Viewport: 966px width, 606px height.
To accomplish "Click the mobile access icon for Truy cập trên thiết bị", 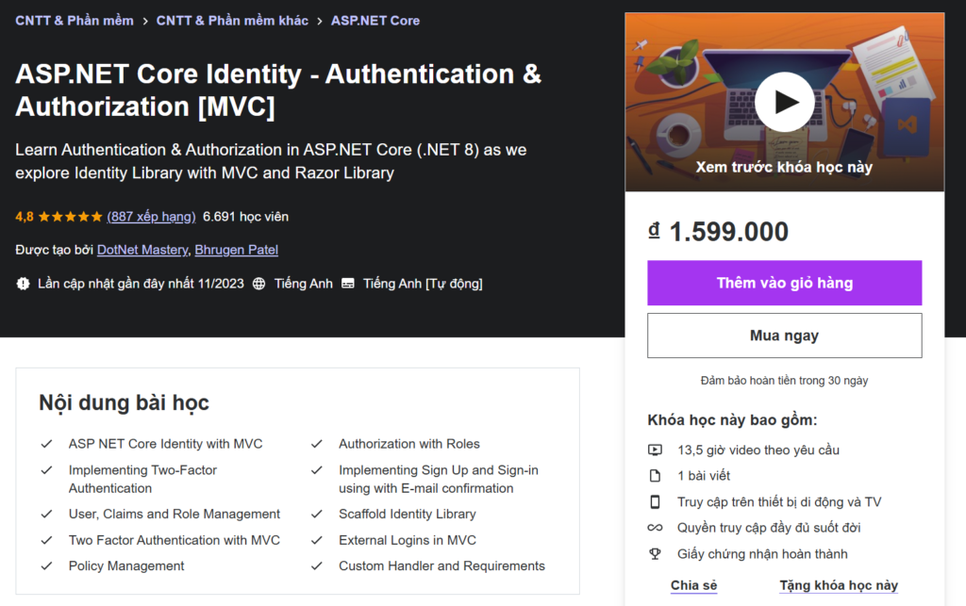I will pos(656,502).
